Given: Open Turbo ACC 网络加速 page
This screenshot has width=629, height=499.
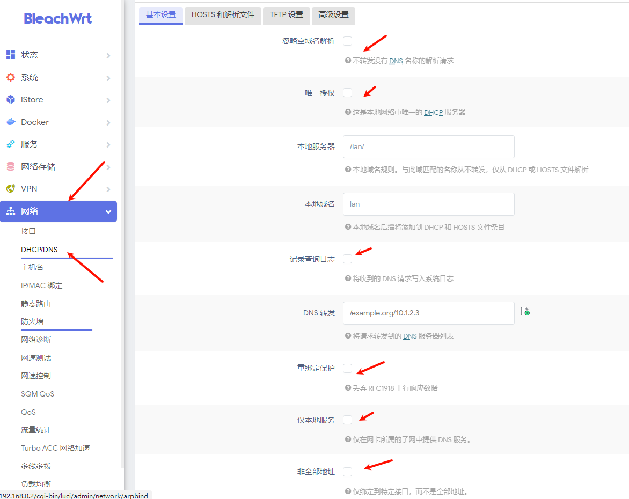Looking at the screenshot, I should 55,448.
